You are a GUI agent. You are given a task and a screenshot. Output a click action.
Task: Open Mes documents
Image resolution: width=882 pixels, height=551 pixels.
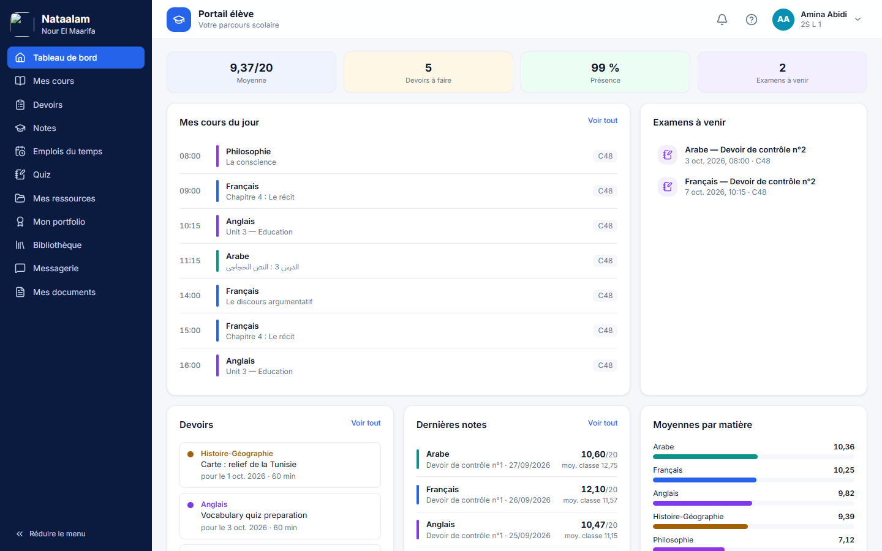pyautogui.click(x=76, y=292)
